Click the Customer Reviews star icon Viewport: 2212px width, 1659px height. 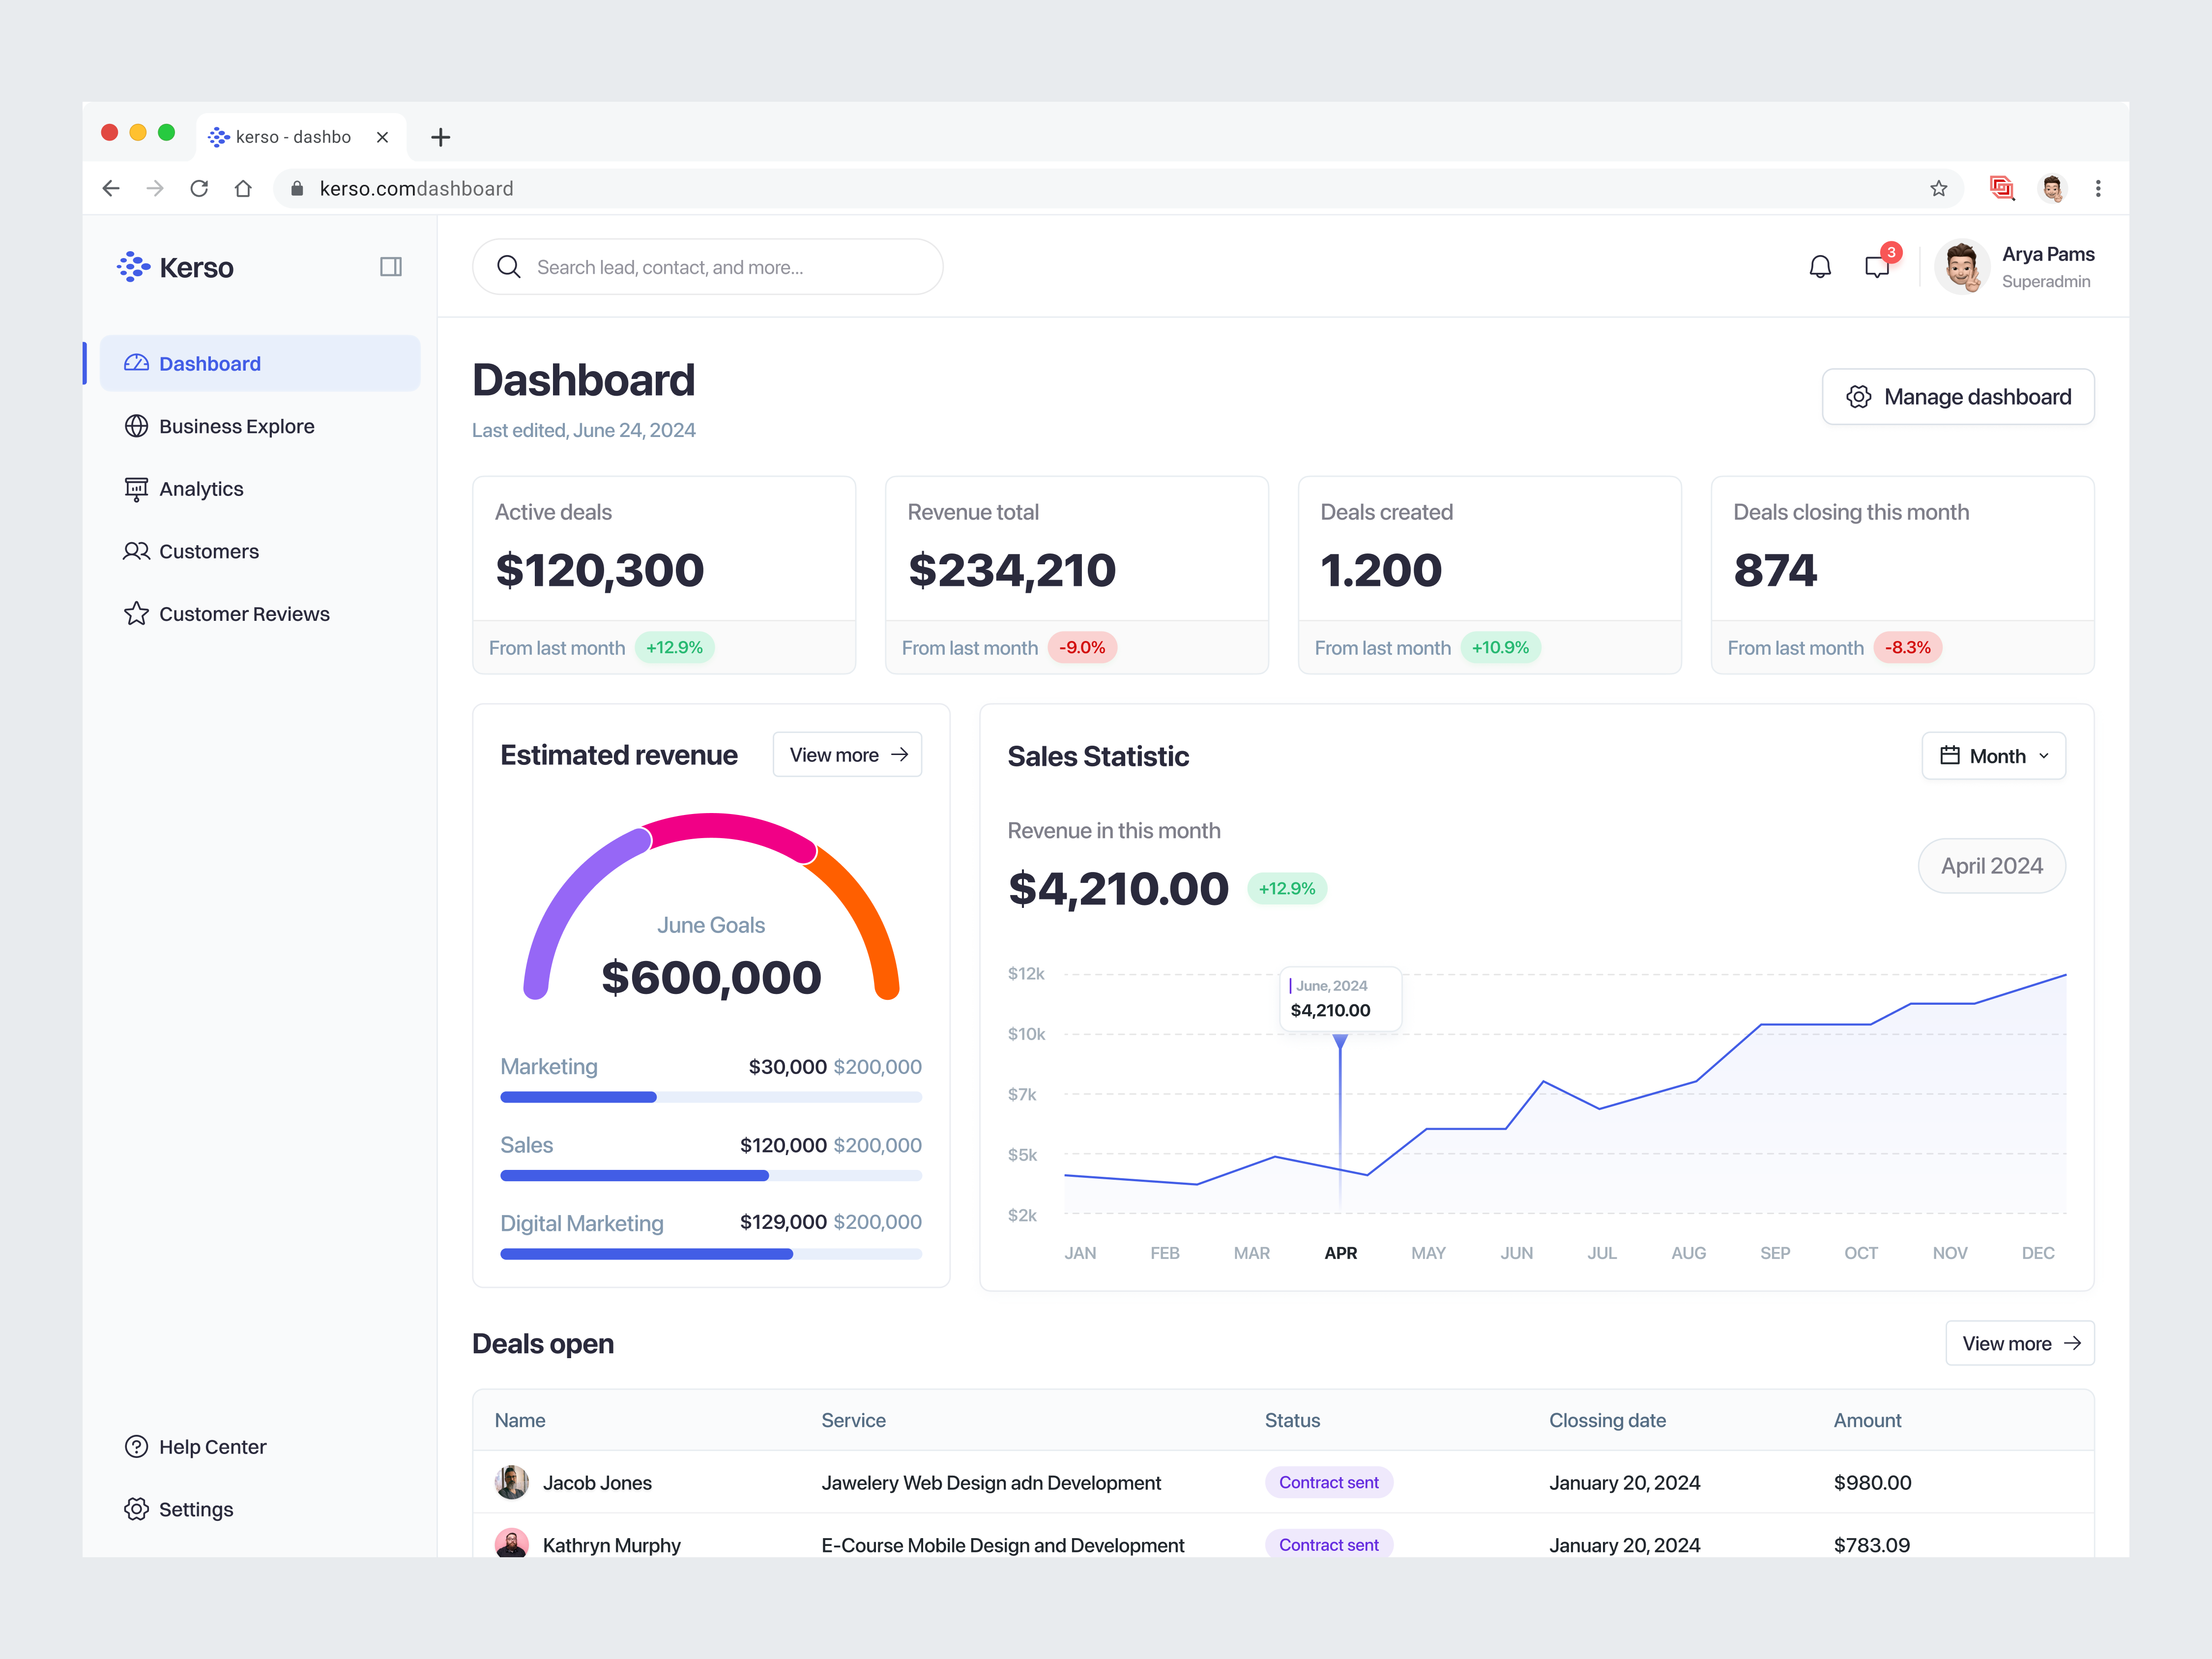point(136,613)
